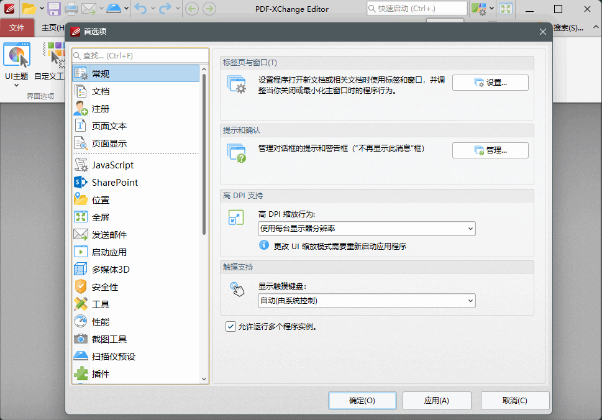602x420 pixels.
Task: Open the dropdown arrow beside the Scan icon
Action: [126, 9]
